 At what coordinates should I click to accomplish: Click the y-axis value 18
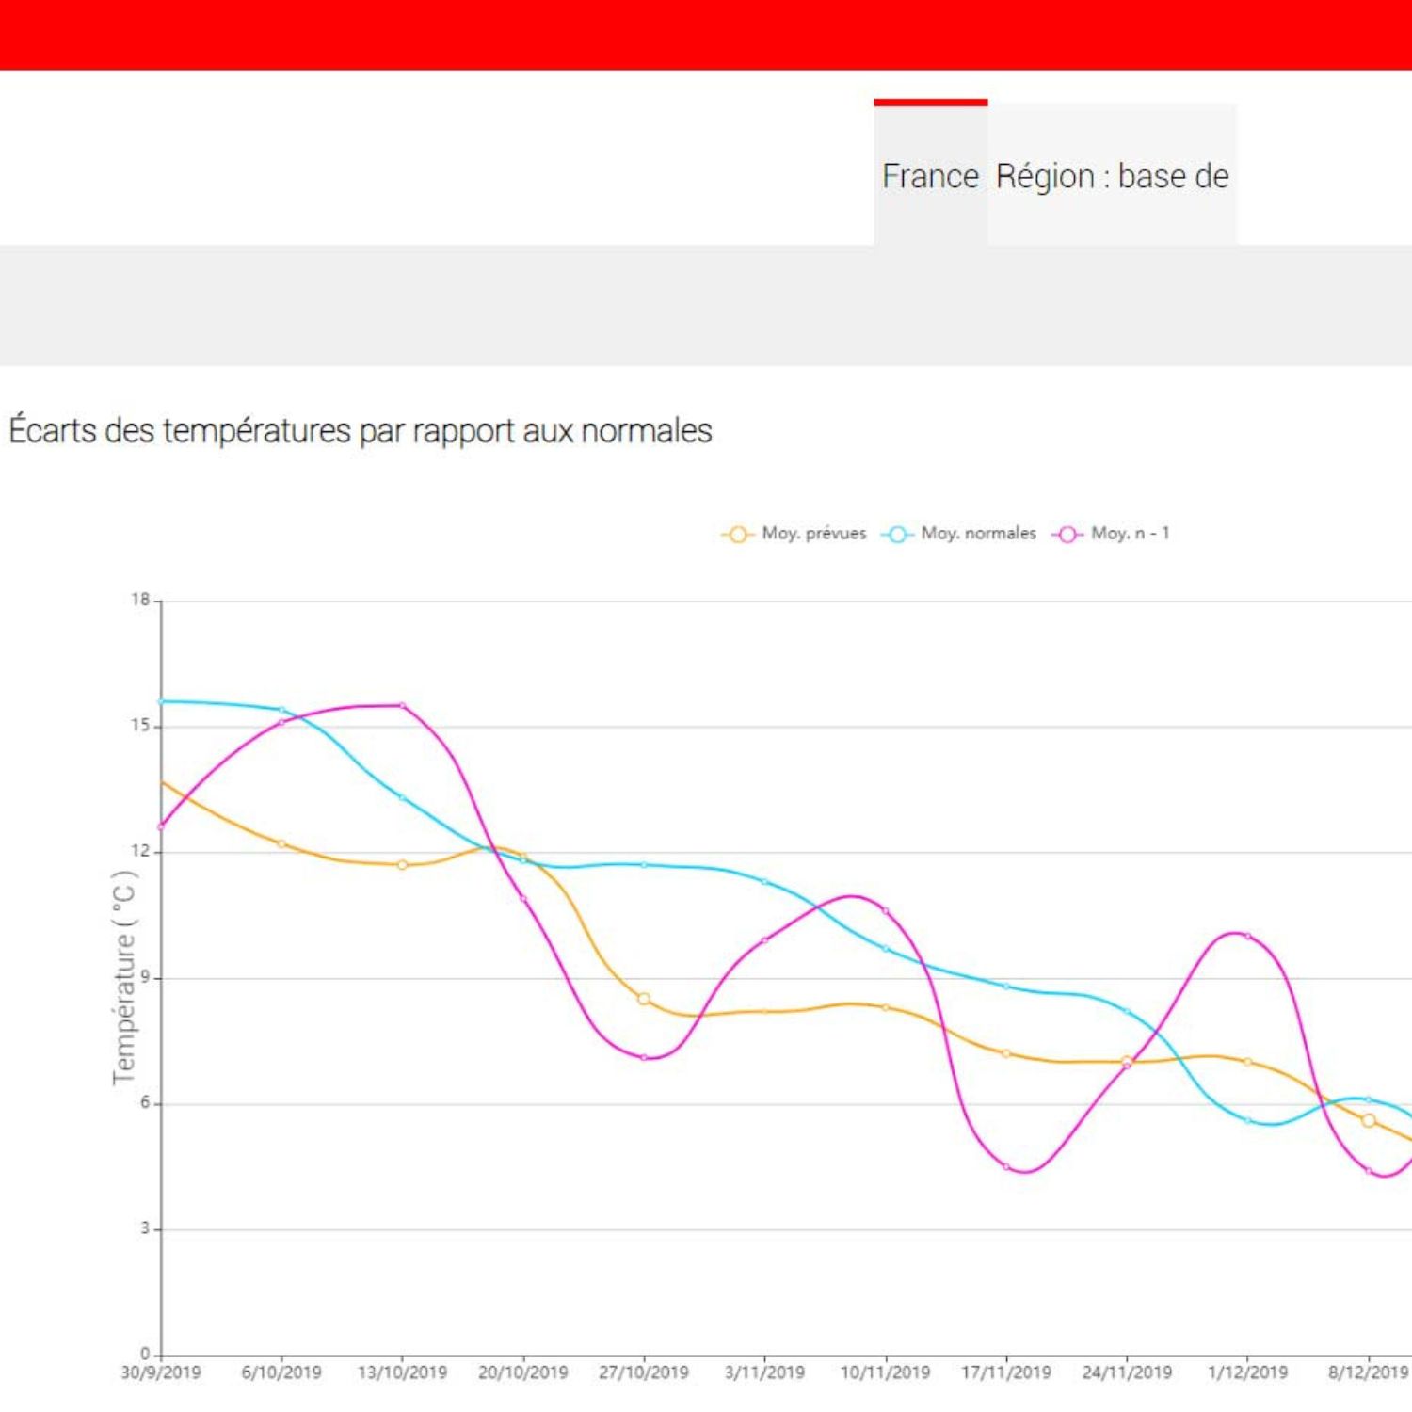(140, 600)
